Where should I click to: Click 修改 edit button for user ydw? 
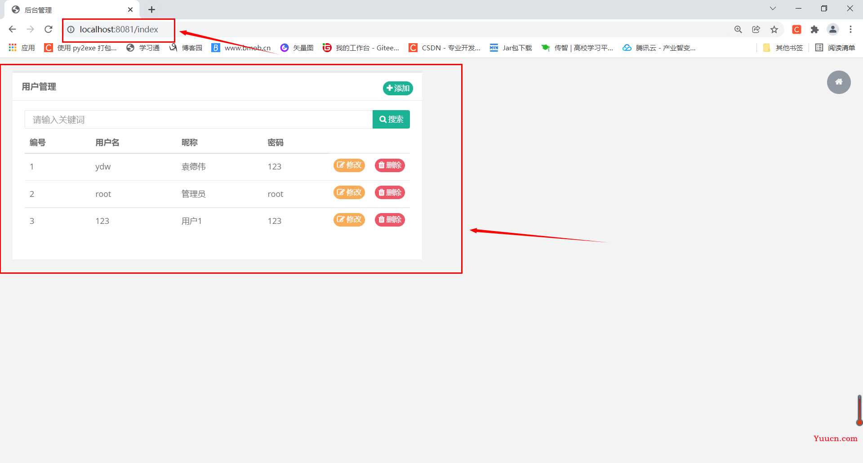tap(349, 165)
